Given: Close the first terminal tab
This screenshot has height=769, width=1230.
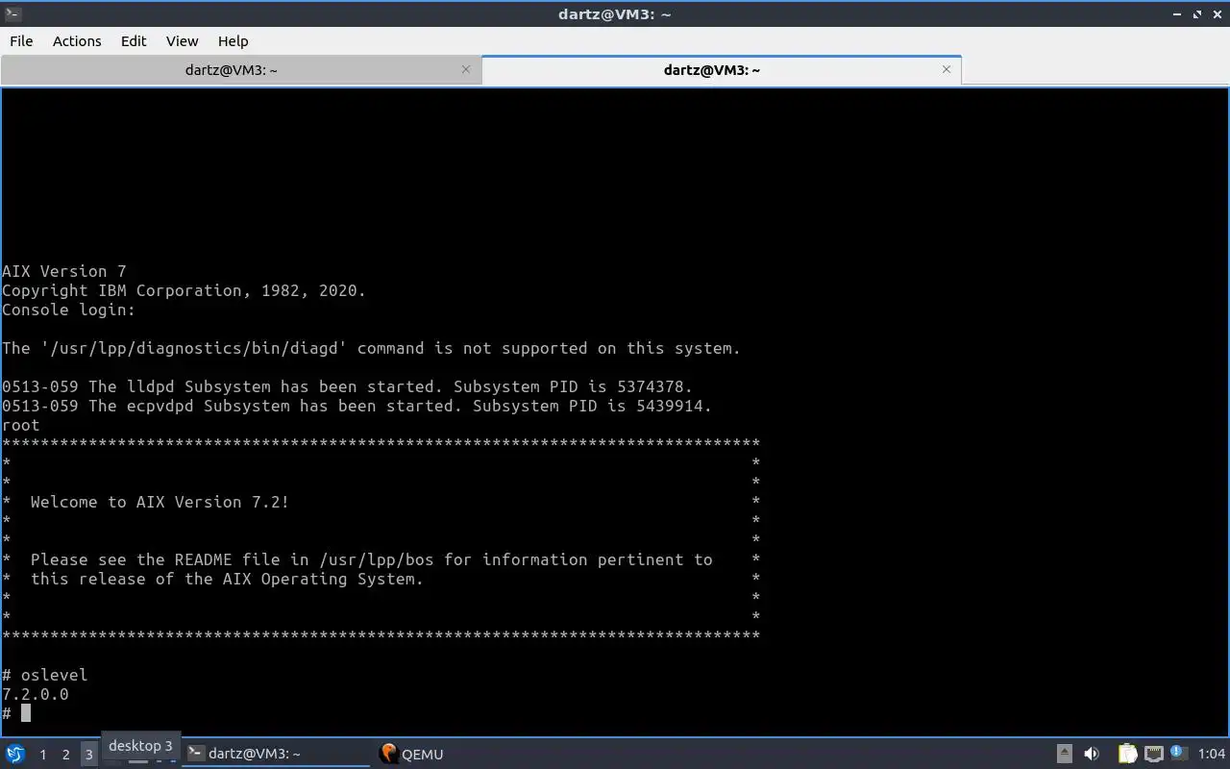Looking at the screenshot, I should coord(466,69).
